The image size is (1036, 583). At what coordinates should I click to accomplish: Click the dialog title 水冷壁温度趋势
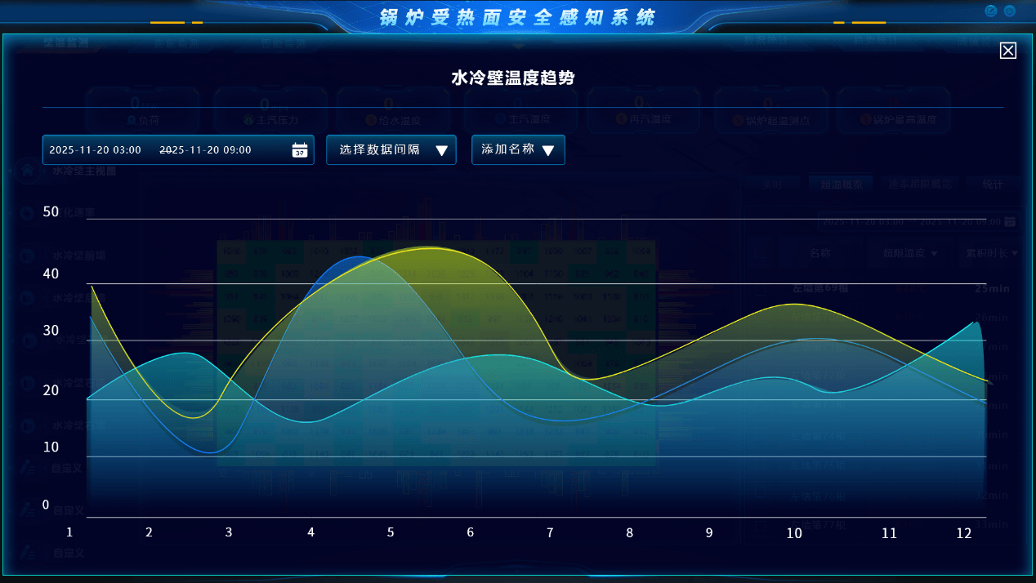[513, 78]
